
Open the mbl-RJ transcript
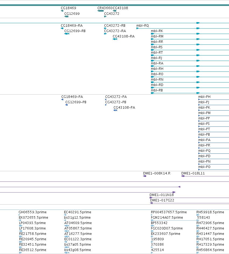click(x=156, y=58)
